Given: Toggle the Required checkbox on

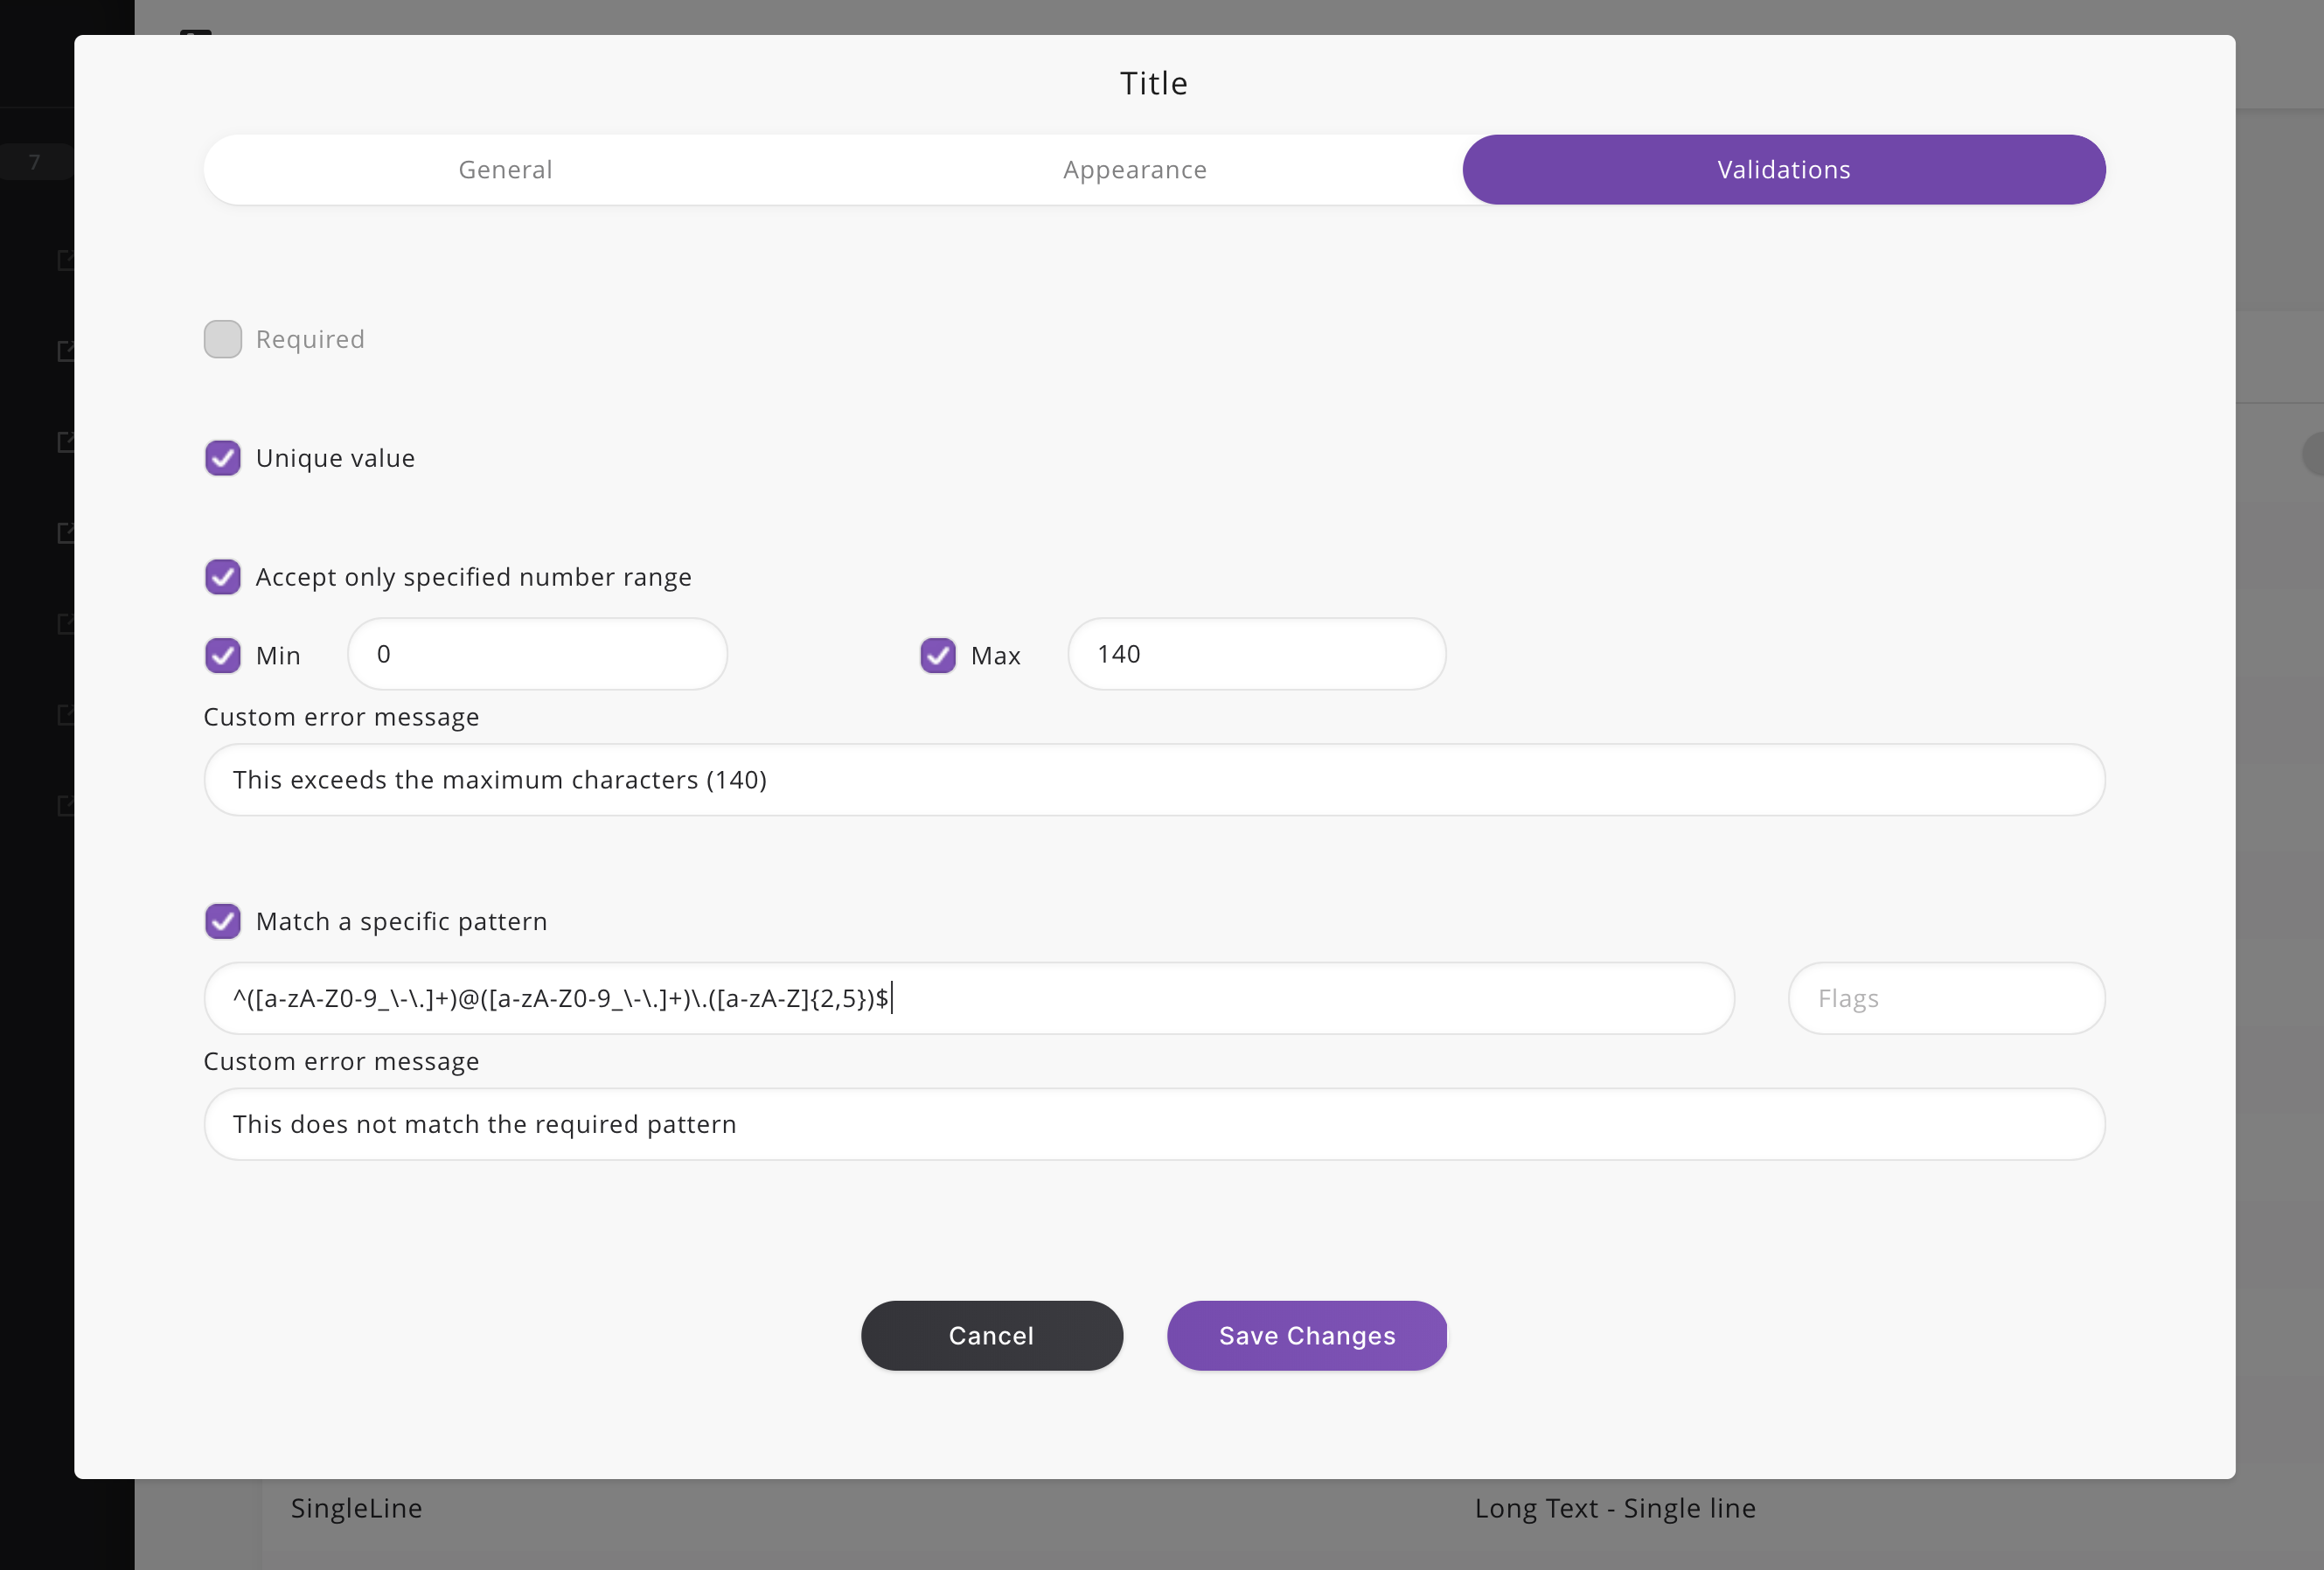Looking at the screenshot, I should pyautogui.click(x=223, y=338).
